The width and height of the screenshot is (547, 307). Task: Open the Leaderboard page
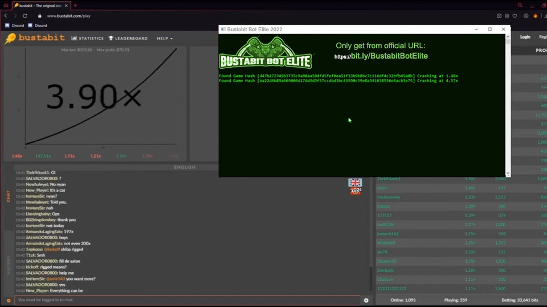point(128,38)
